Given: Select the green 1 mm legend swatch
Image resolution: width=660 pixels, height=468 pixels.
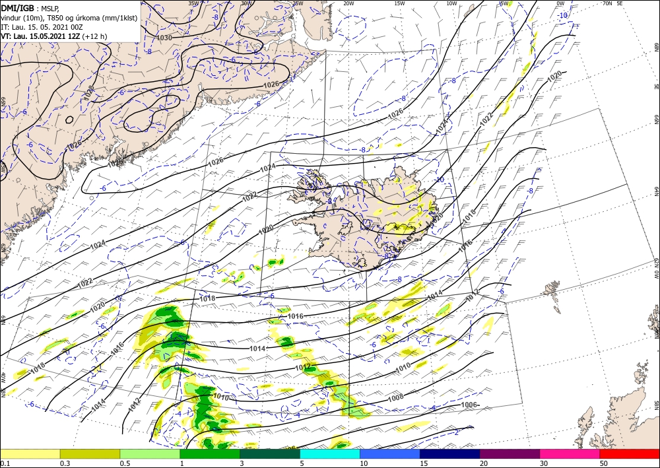Looking at the screenshot, I should pos(210,453).
